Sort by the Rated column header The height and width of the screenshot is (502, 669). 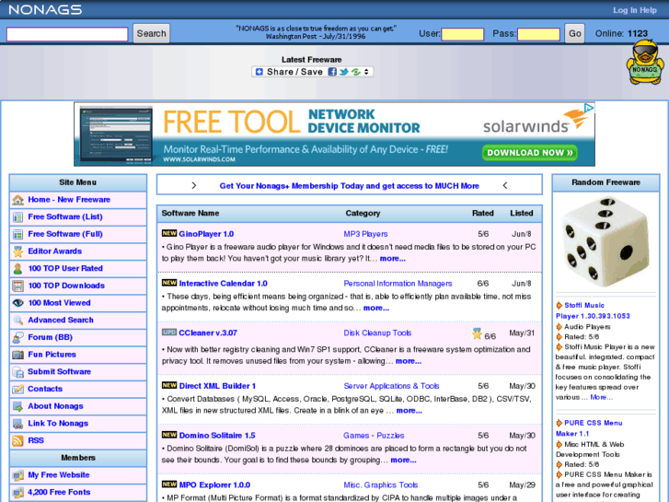[x=482, y=213]
